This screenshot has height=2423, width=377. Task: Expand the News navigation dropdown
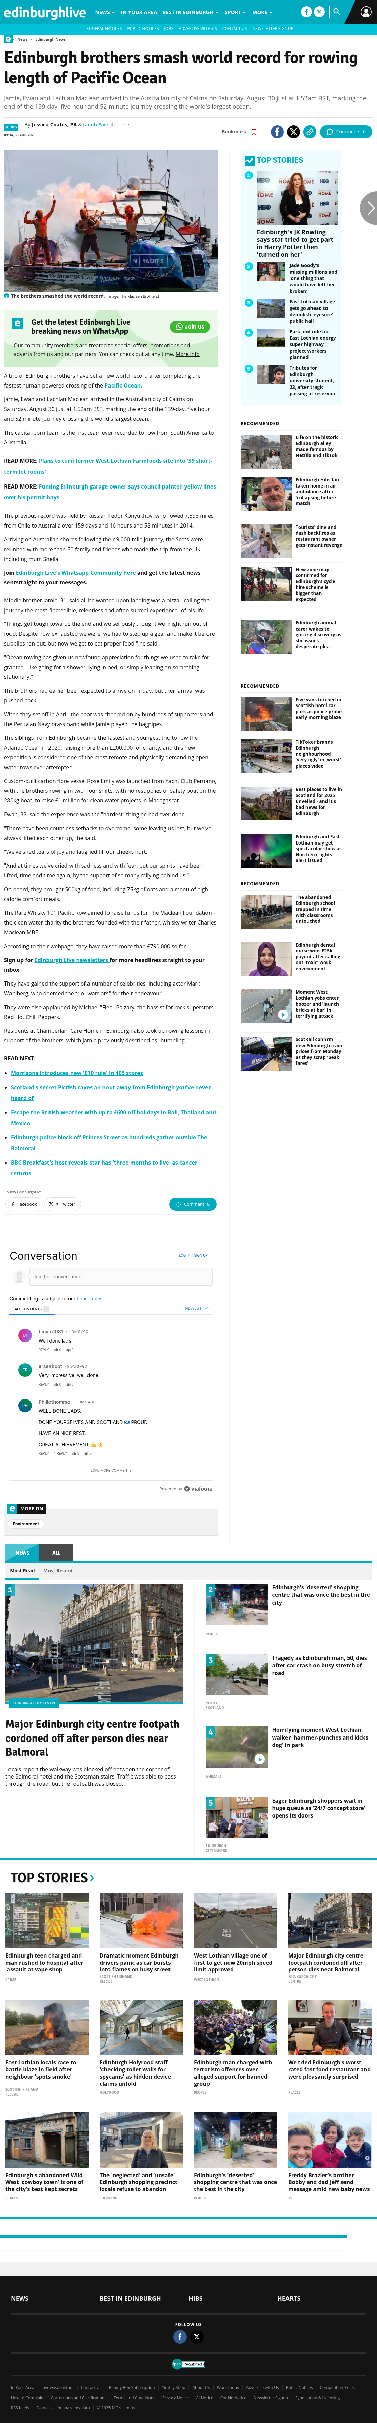[x=104, y=12]
